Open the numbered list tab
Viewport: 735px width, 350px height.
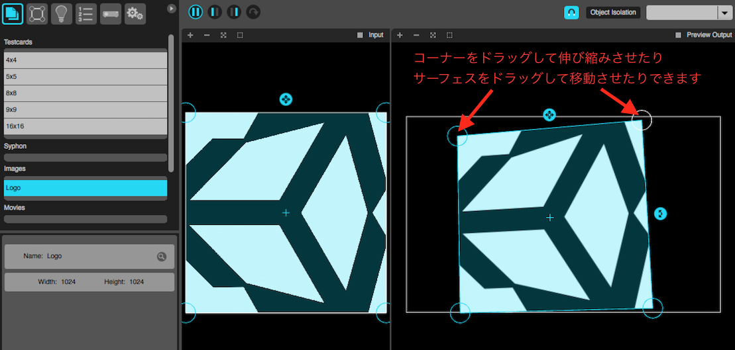[x=85, y=14]
